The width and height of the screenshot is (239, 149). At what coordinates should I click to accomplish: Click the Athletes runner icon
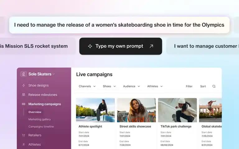click(23, 144)
